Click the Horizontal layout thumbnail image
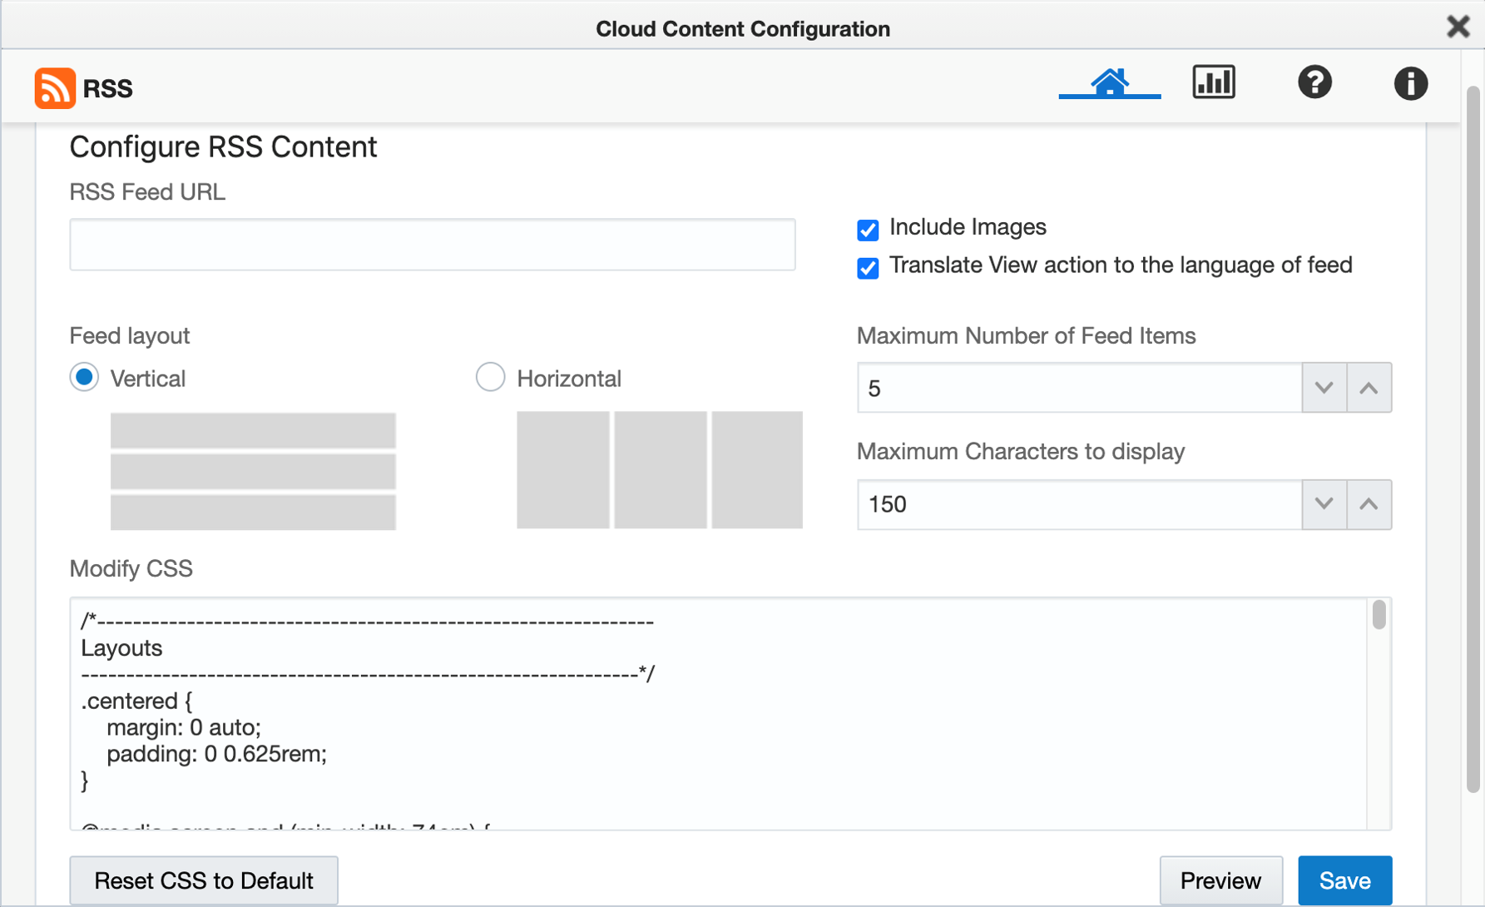Screen dimensions: 1485x907 click(x=659, y=470)
